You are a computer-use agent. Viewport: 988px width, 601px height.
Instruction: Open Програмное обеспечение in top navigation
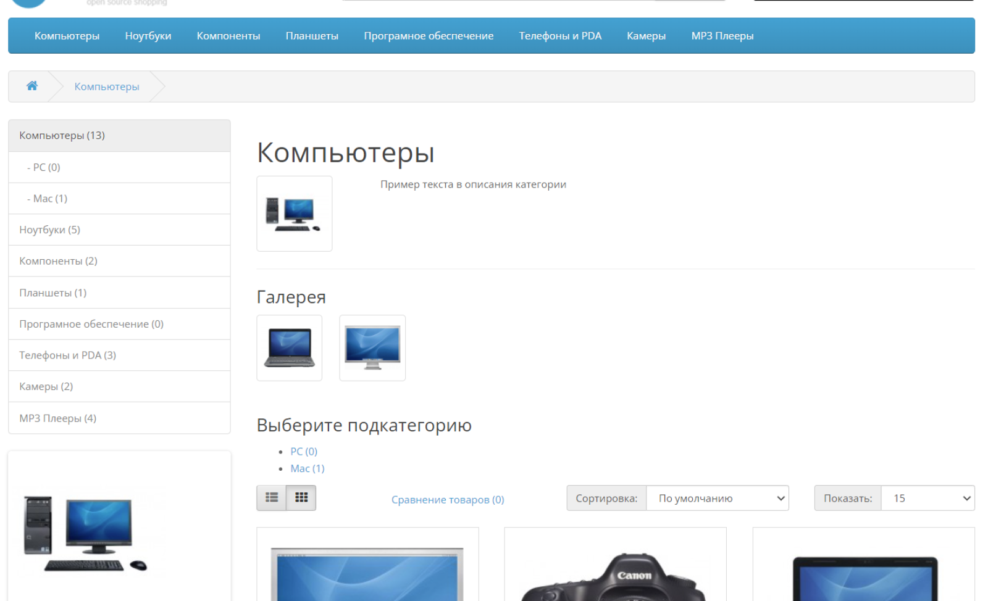pyautogui.click(x=429, y=36)
